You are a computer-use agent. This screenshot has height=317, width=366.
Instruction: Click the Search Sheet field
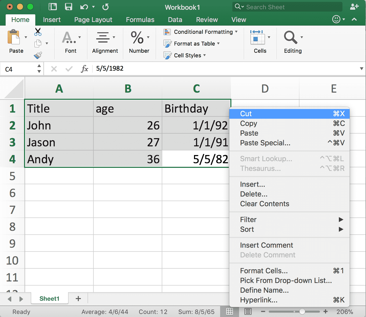pos(287,7)
